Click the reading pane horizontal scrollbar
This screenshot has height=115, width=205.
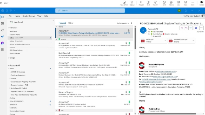coord(168,114)
